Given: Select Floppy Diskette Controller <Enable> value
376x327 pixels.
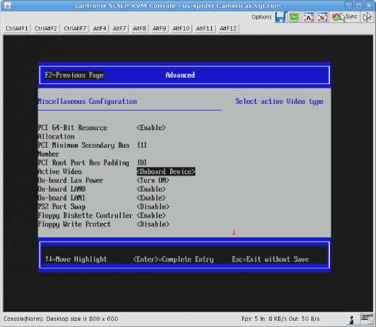Looking at the screenshot, I should click(151, 215).
